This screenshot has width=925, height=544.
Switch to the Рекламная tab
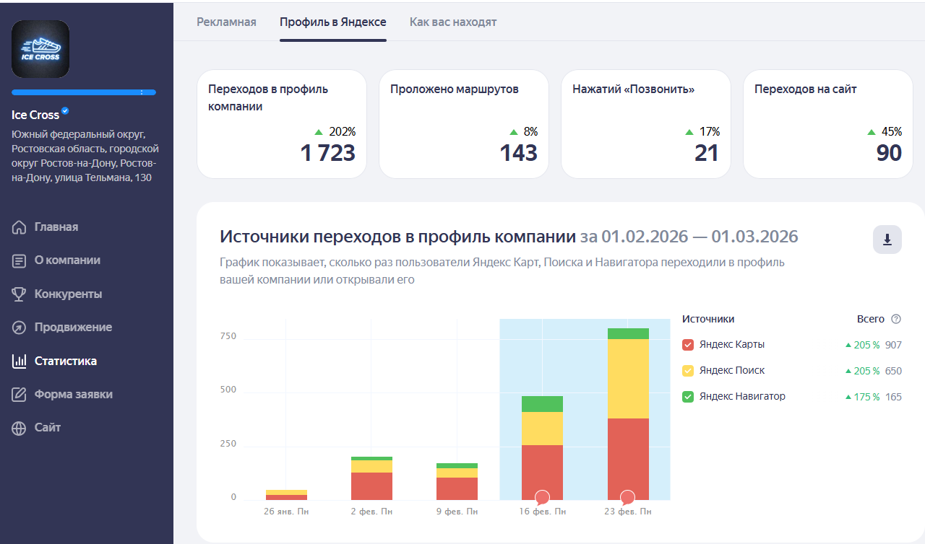pyautogui.click(x=226, y=22)
